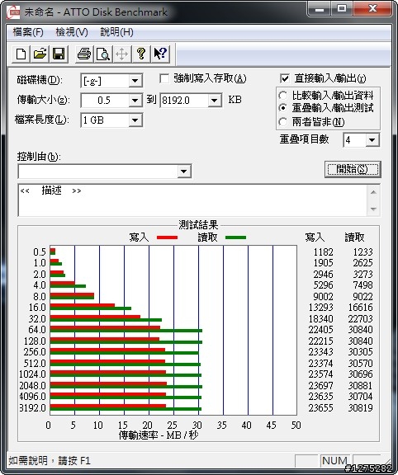Click read value 30305 for 256.0 KB

(x=360, y=352)
